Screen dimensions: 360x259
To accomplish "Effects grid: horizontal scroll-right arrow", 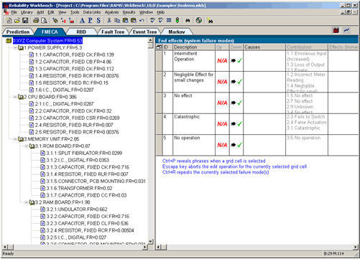I will pos(356,247).
